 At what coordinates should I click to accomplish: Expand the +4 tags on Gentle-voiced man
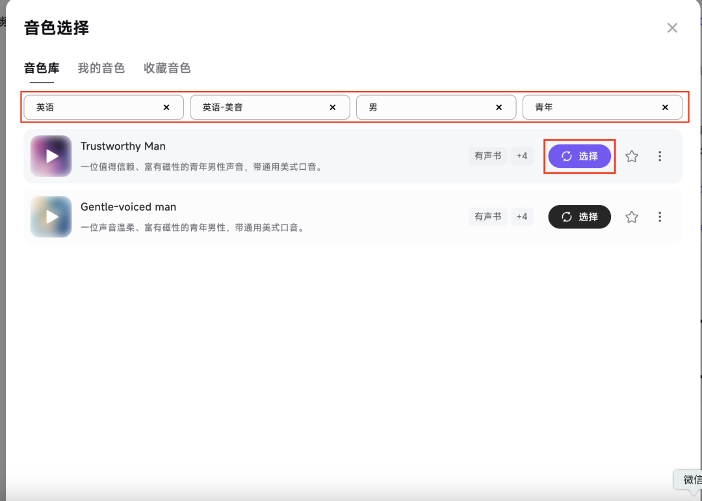pos(522,217)
